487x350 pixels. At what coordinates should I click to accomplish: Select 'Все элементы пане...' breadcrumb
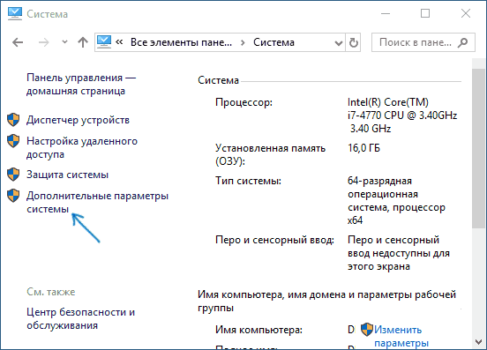(x=181, y=42)
